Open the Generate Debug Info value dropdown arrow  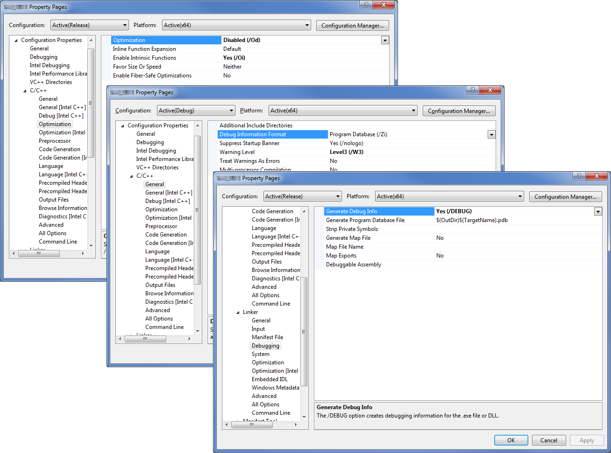[598, 211]
